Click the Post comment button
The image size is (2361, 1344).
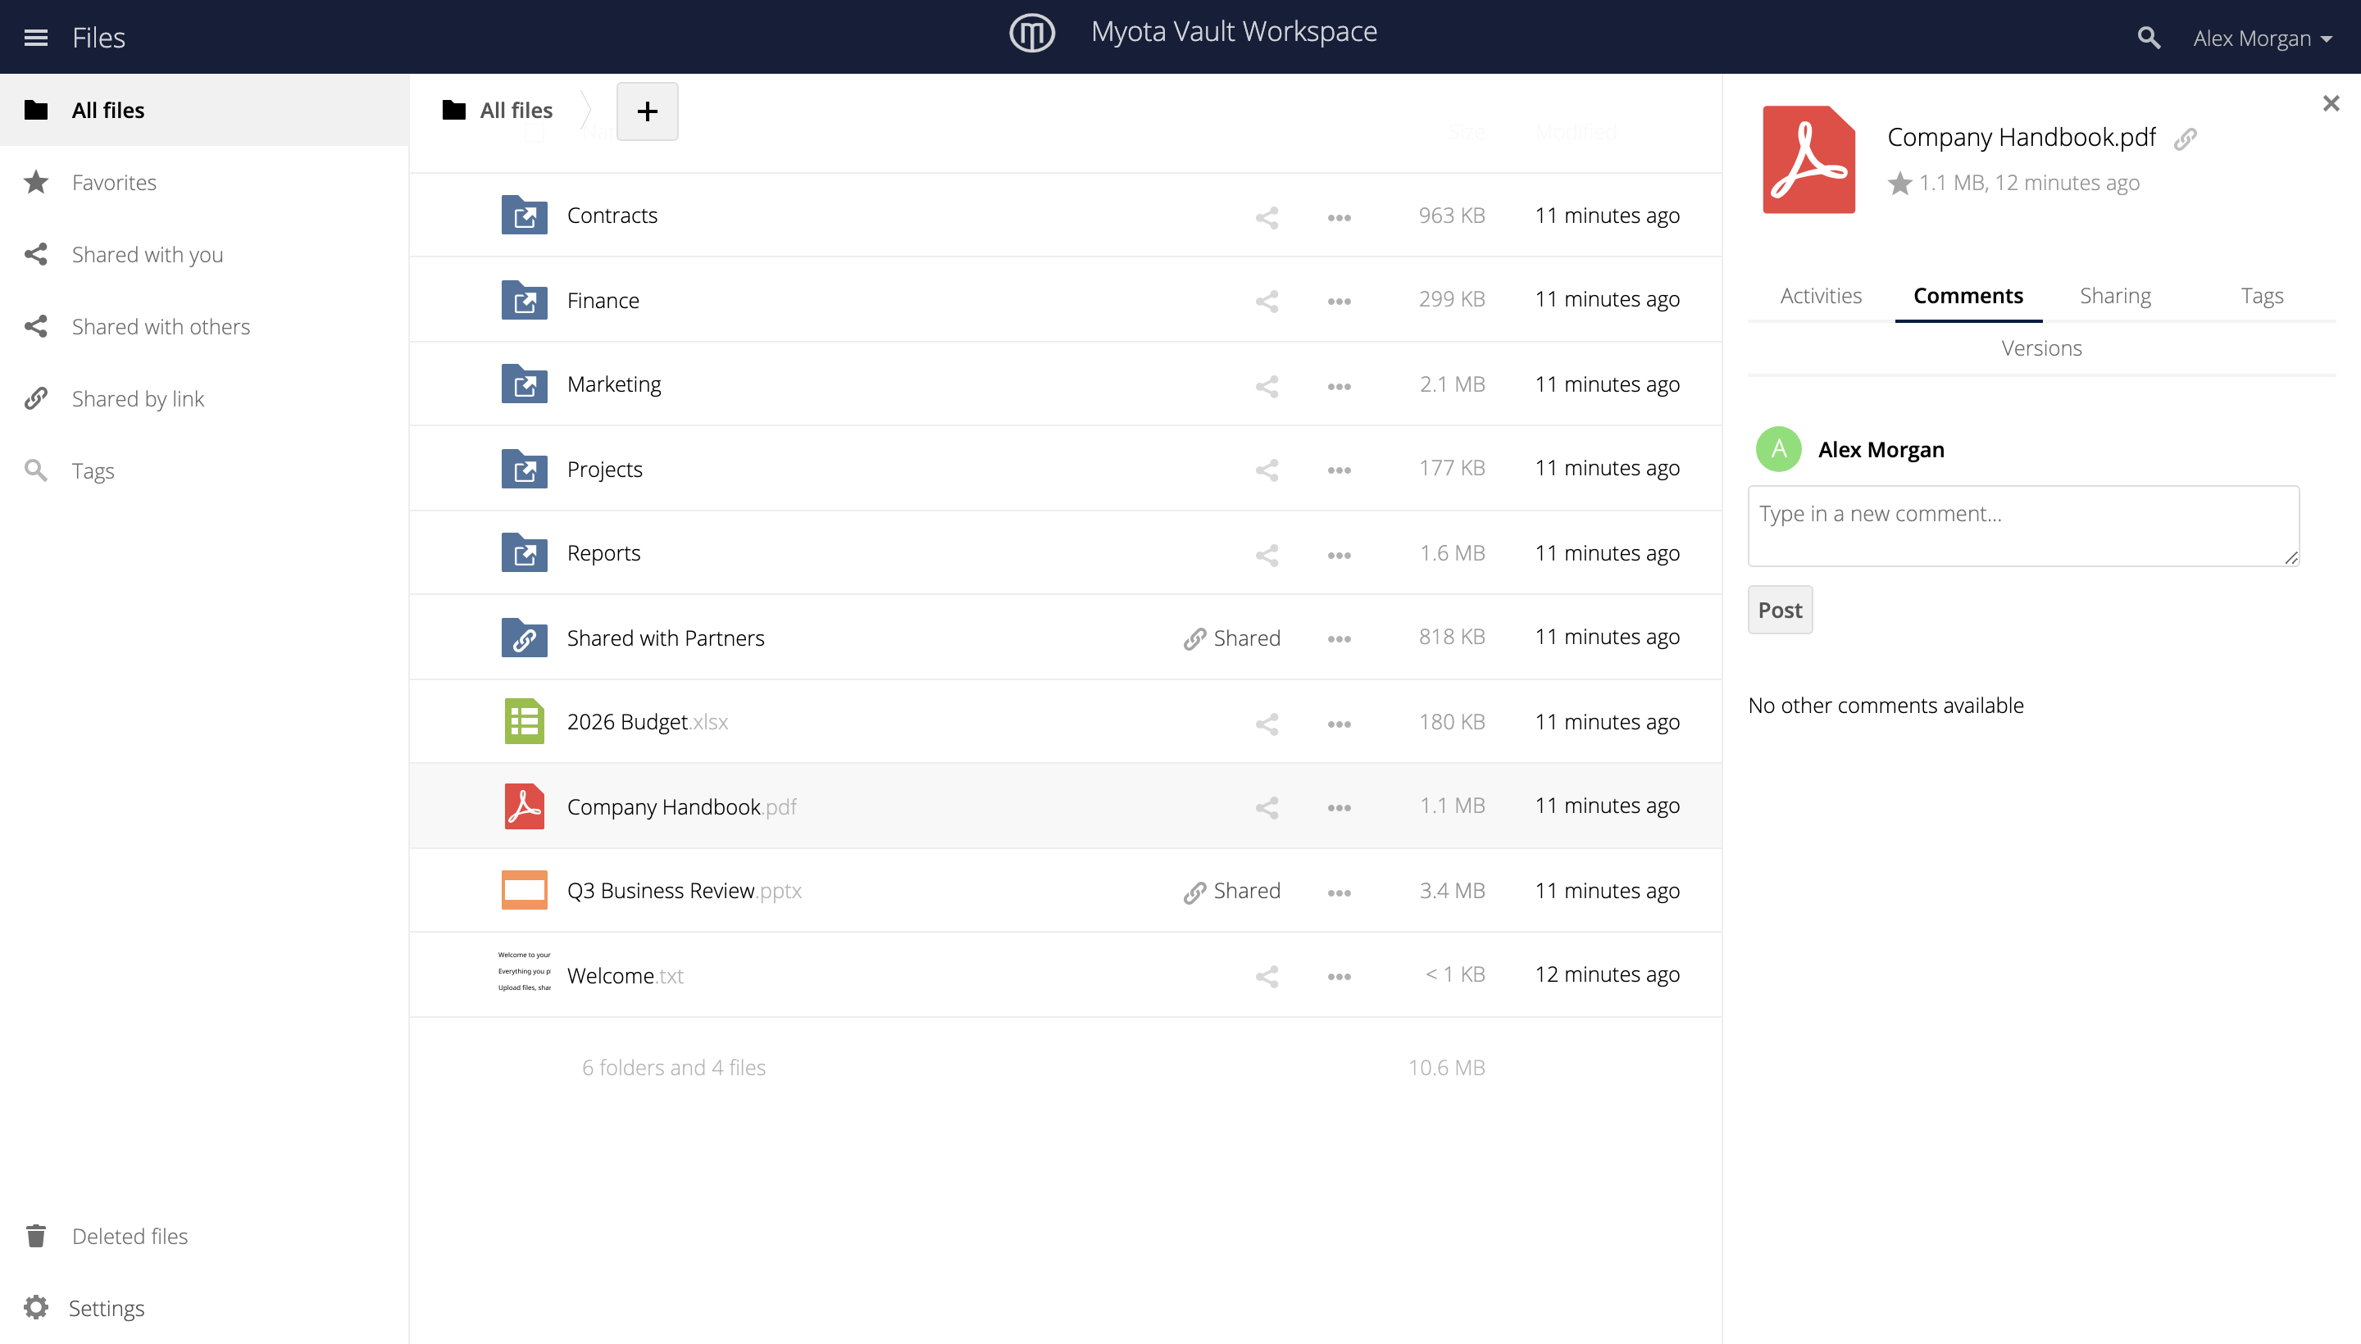[x=1779, y=611]
